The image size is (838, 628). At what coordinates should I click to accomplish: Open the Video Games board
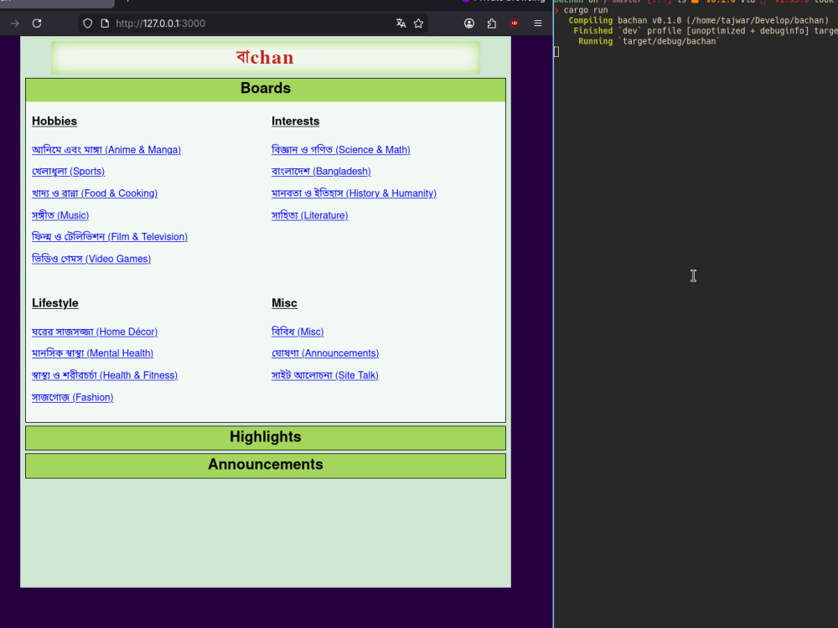click(x=91, y=259)
